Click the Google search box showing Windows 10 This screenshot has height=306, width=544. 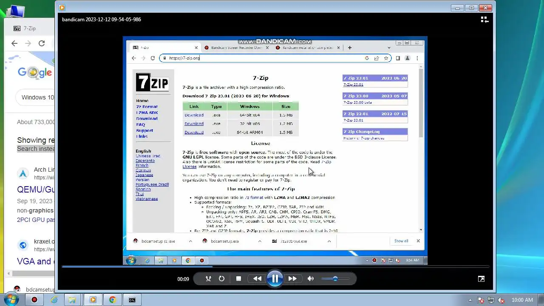(x=36, y=97)
